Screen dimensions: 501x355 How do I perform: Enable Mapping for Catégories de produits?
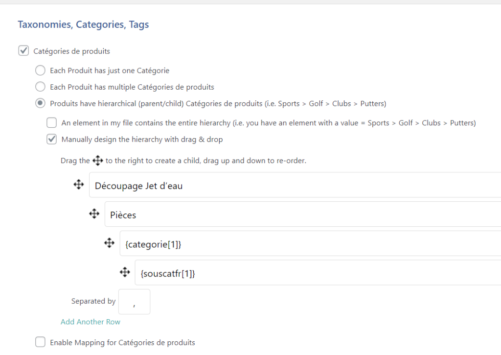(x=40, y=342)
